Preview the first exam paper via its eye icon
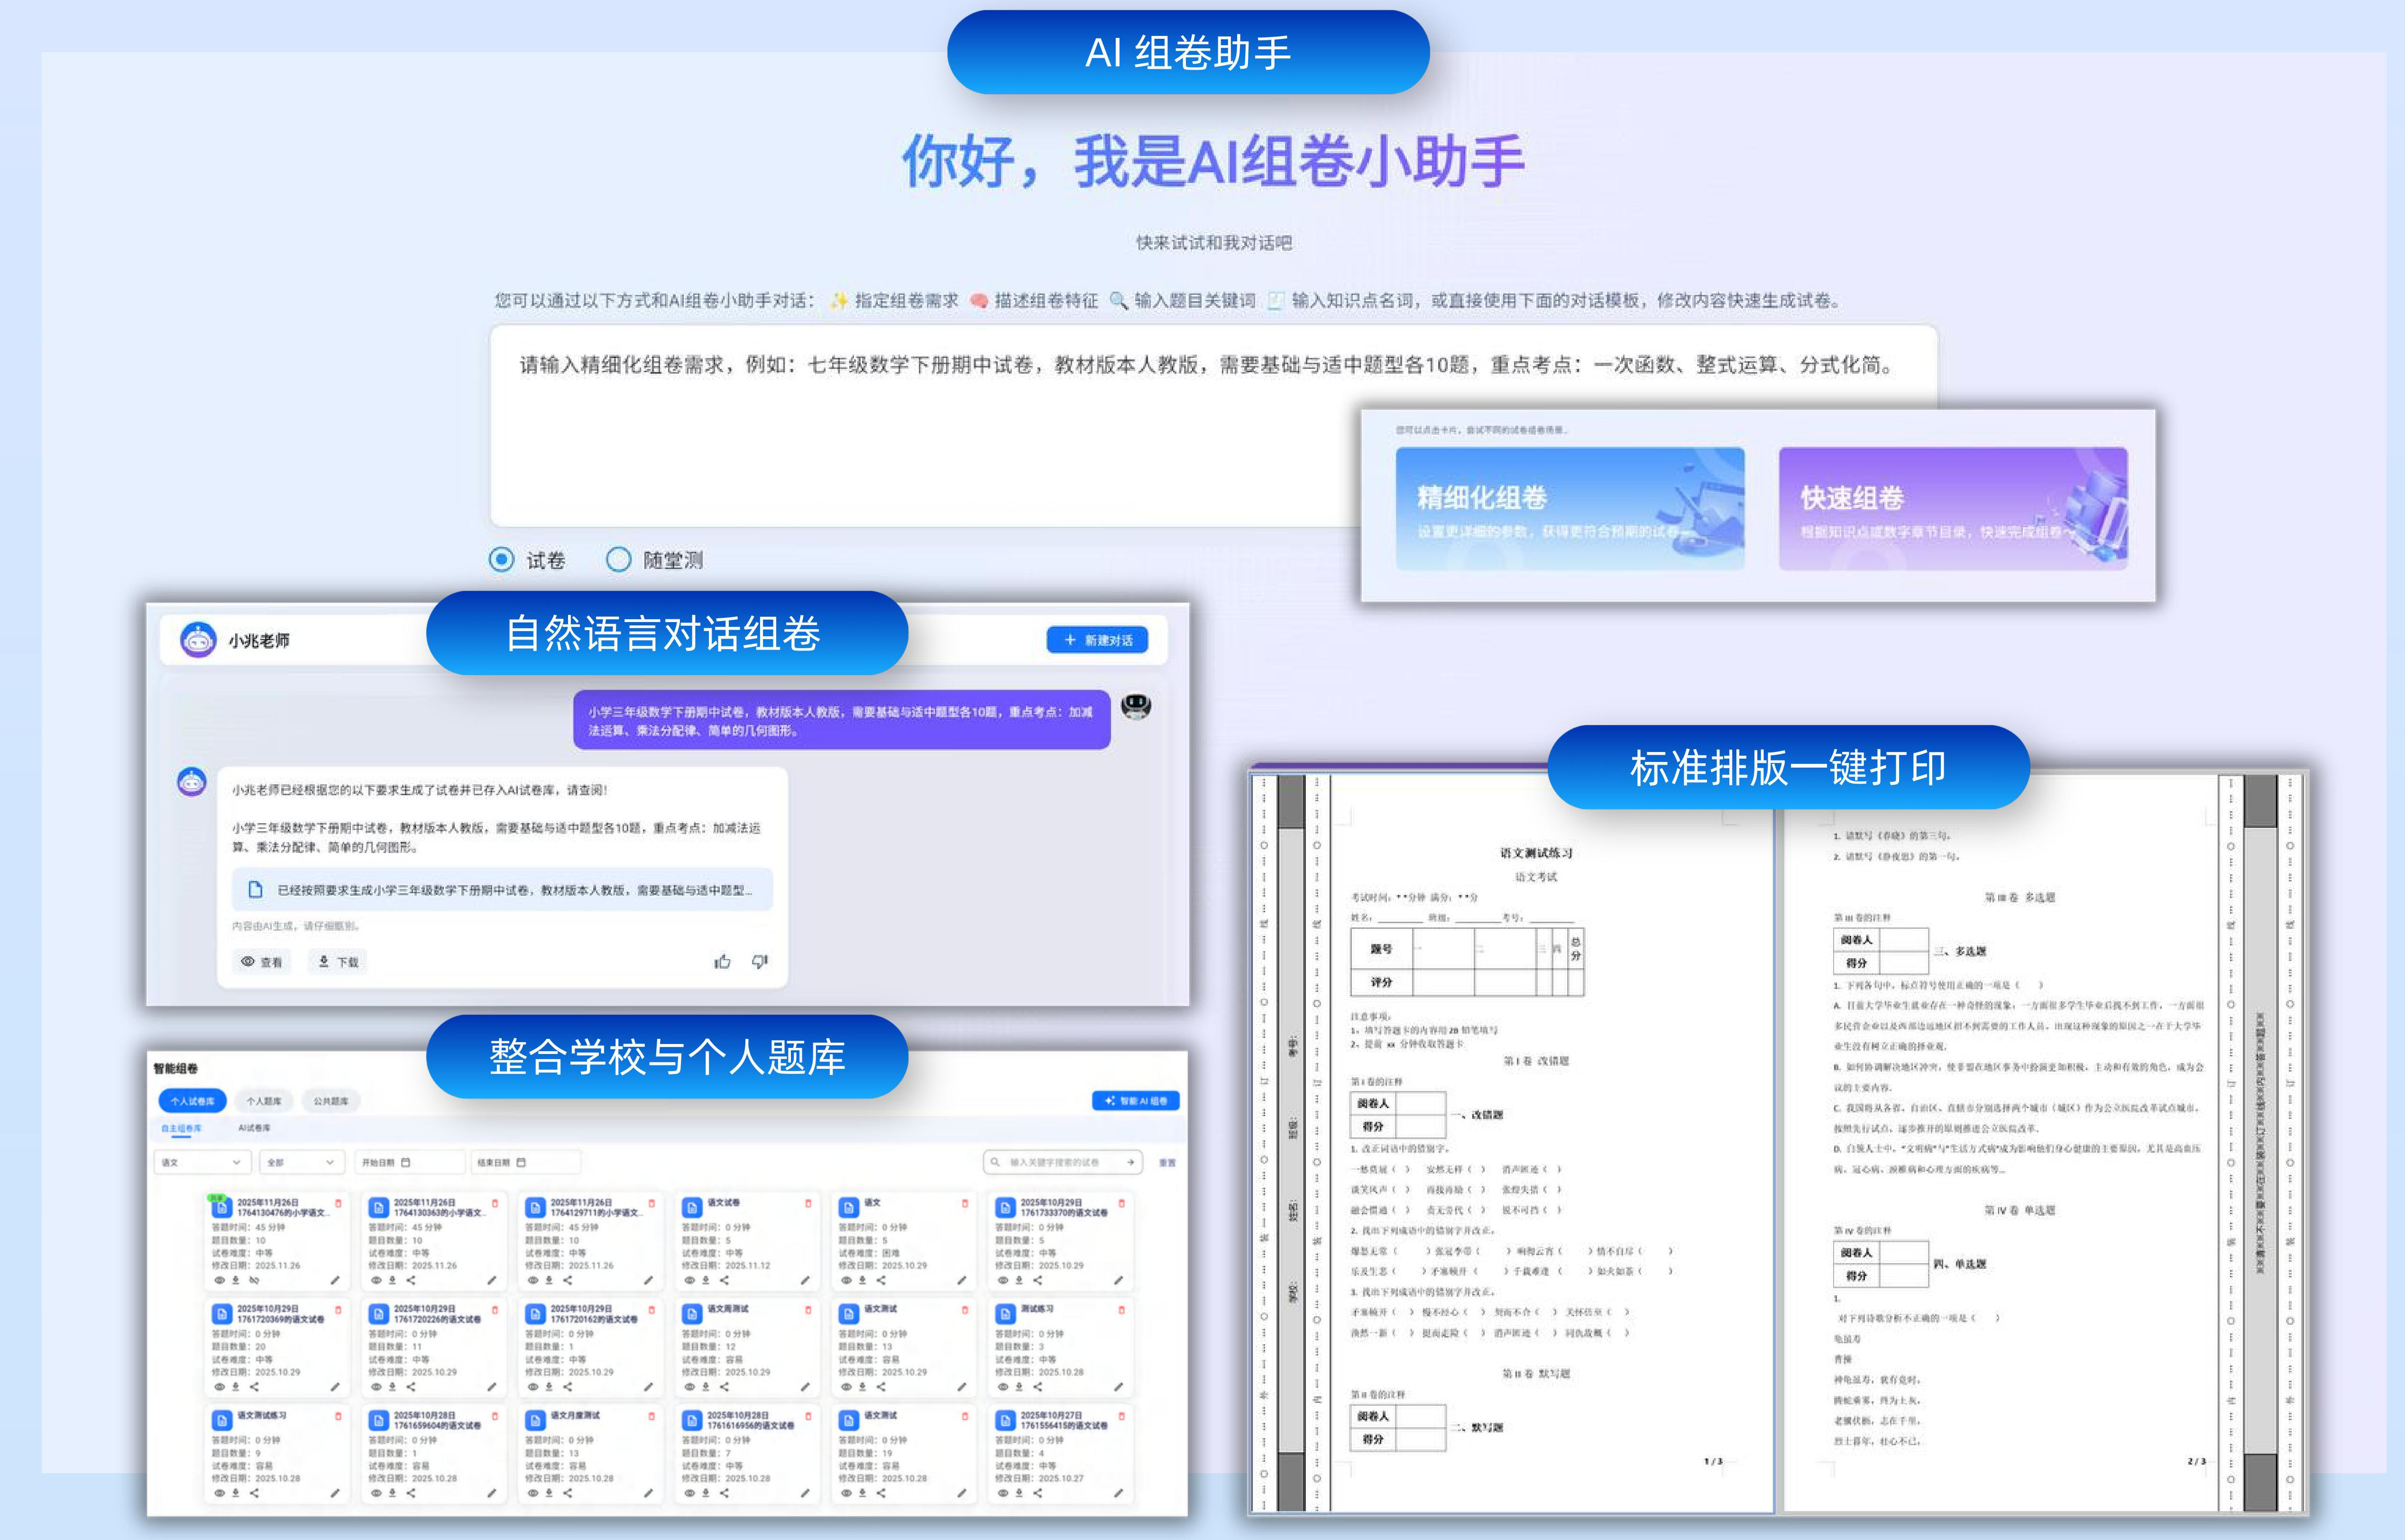Screen dimensions: 2405x1540 pos(219,1280)
